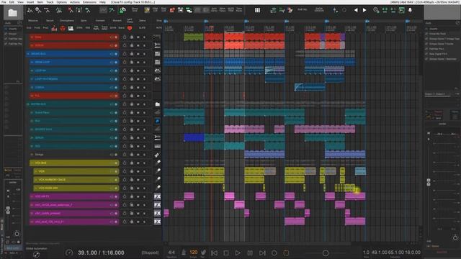
Task: Open the Actions menu
Action: coord(75,2)
